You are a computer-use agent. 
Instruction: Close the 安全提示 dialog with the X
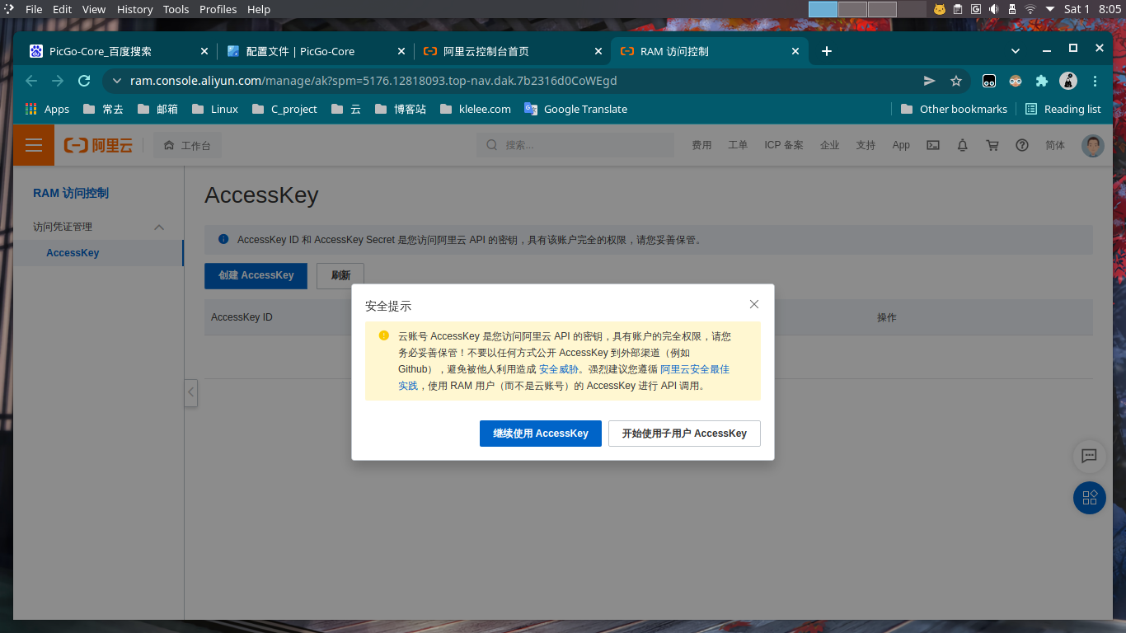coord(754,304)
